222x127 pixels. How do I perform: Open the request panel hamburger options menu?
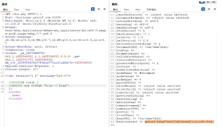[x=105, y=9]
